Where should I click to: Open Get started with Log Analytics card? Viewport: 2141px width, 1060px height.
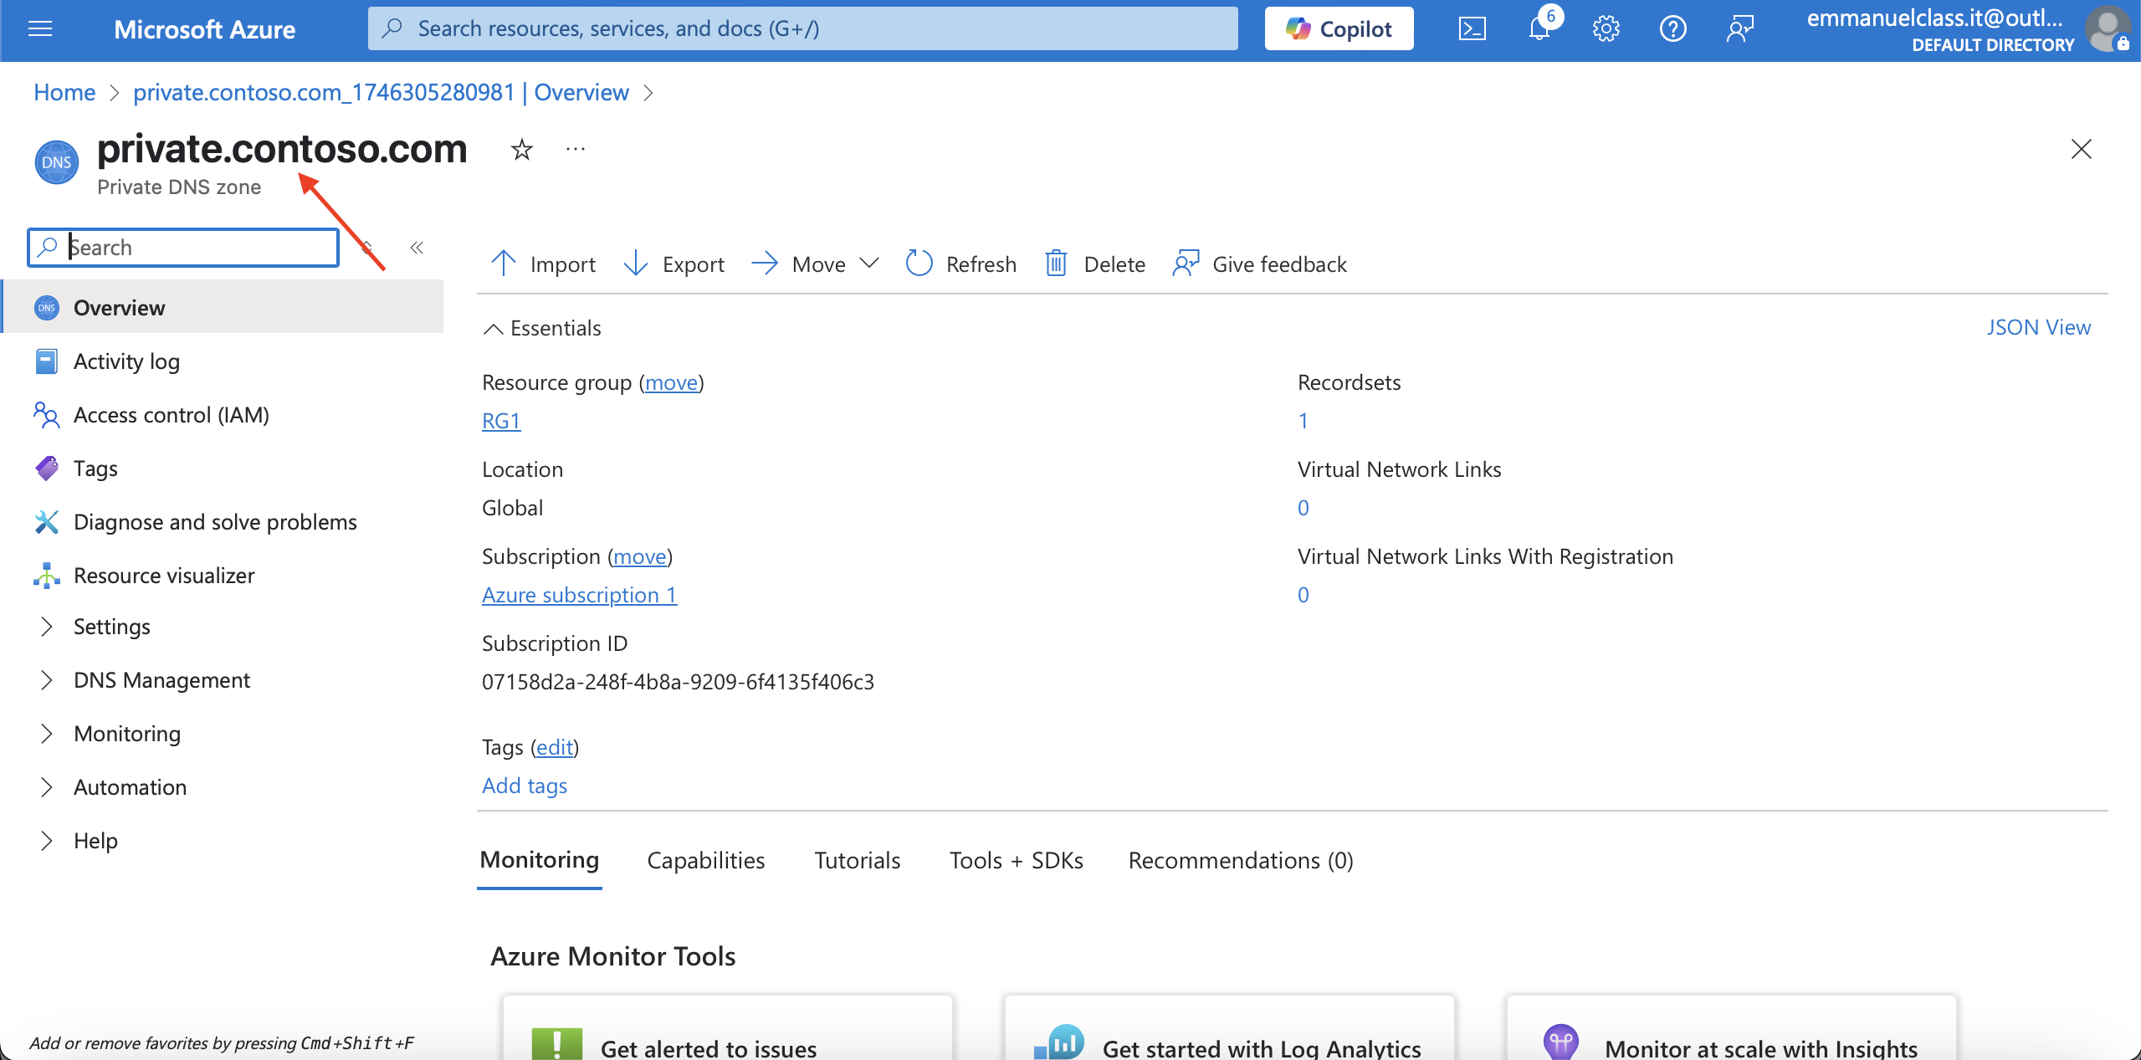coord(1229,1027)
